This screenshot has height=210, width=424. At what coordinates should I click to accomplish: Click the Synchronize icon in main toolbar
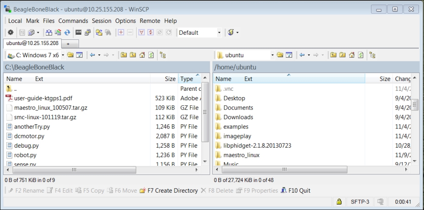(58, 33)
